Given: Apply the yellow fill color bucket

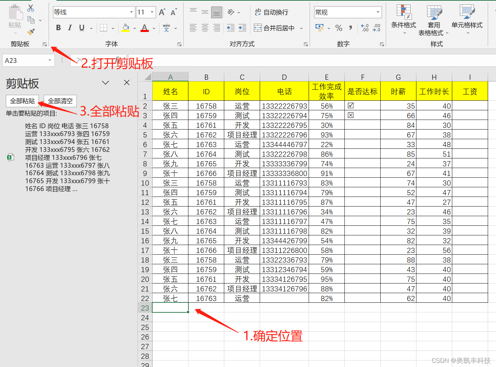Looking at the screenshot, I should click(x=125, y=28).
